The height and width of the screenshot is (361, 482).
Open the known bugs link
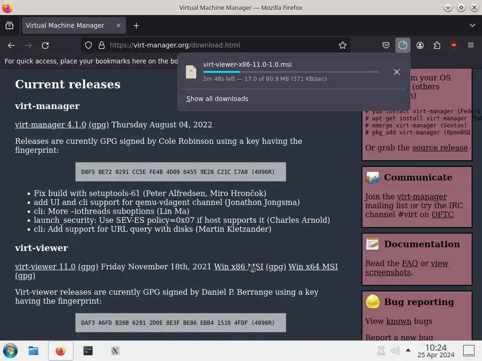pyautogui.click(x=399, y=321)
